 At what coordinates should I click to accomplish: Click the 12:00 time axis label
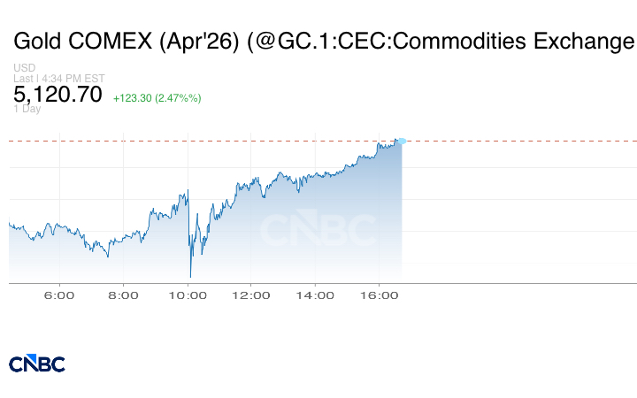pyautogui.click(x=250, y=295)
